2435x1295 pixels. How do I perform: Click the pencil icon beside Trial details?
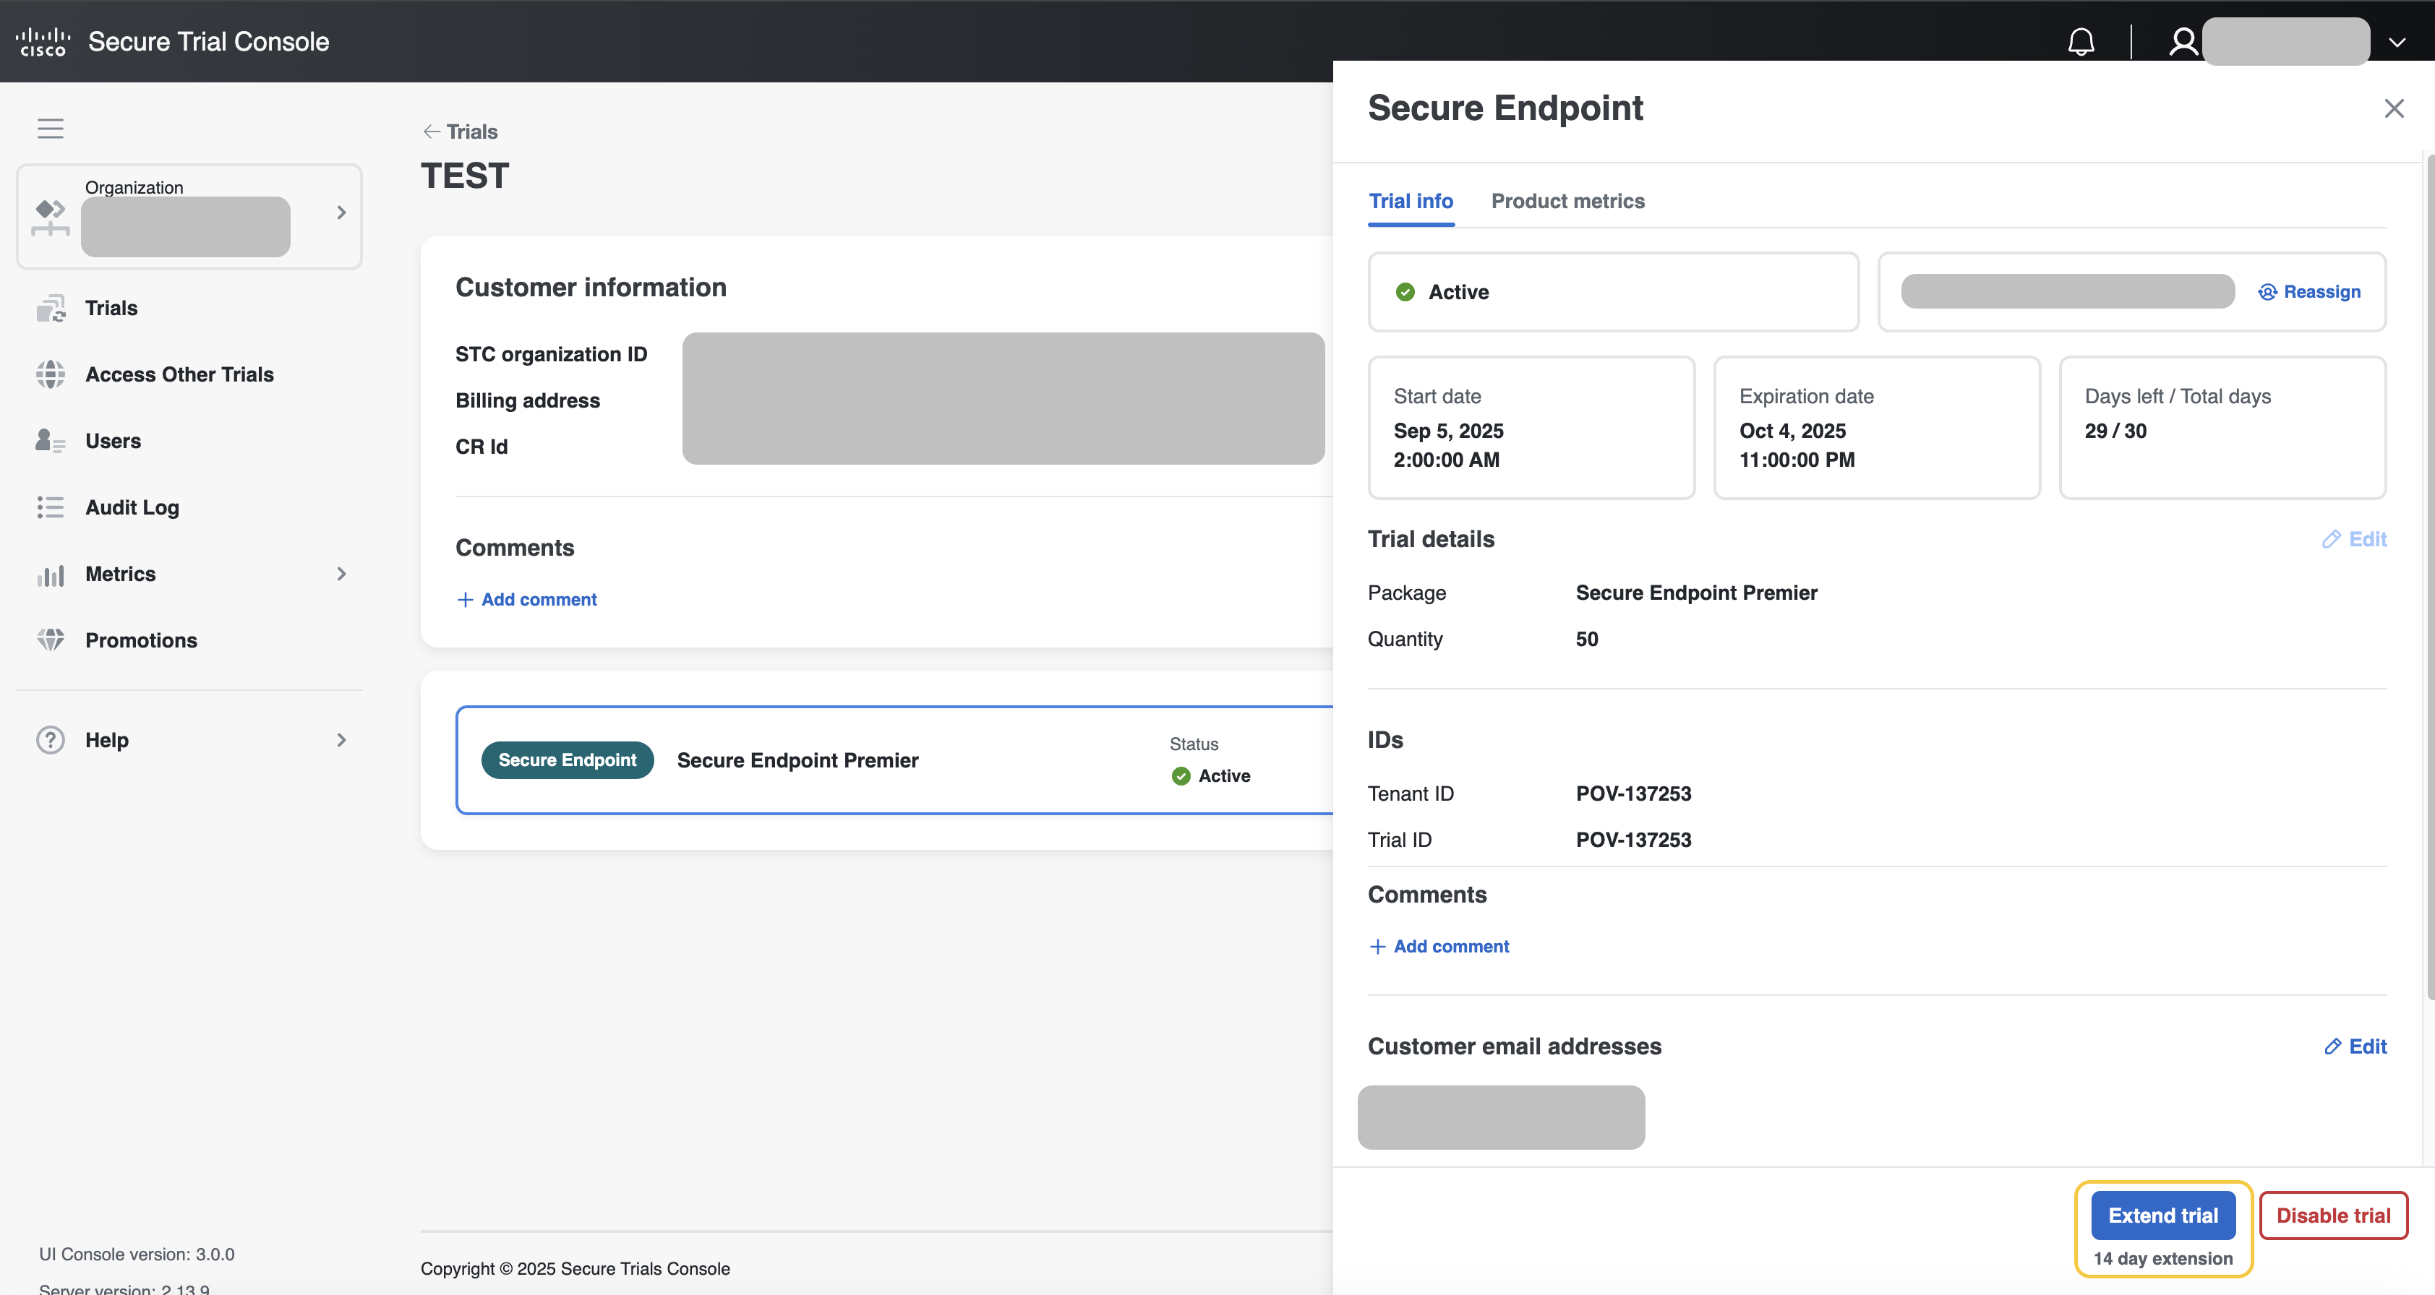click(x=2332, y=539)
